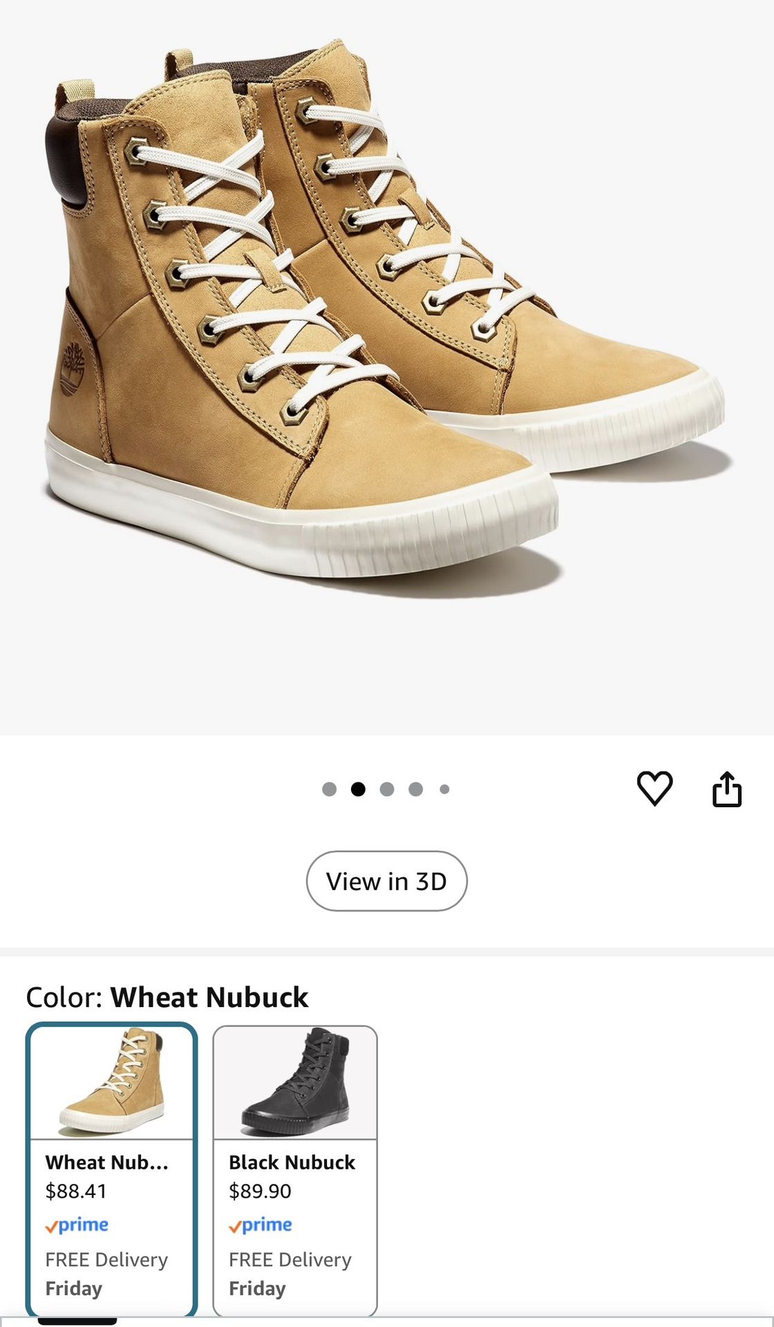Go to the first image carousel dot
Screen dimensions: 774x1327
[x=329, y=789]
